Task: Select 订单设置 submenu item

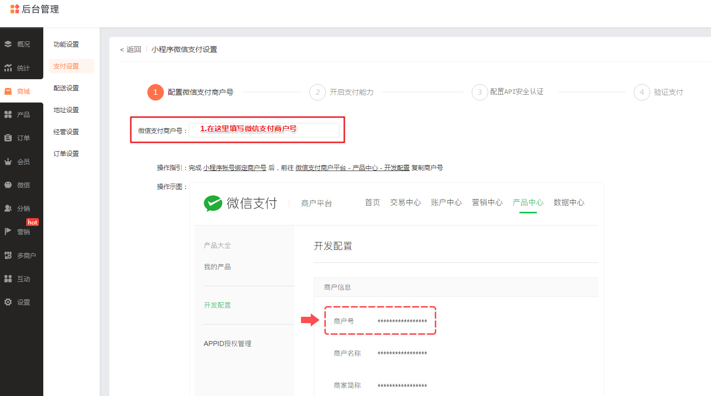Action: pos(66,154)
